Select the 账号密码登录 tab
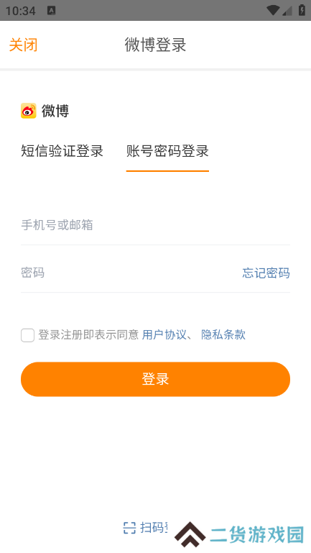Viewport: 311px width, 553px height. tap(167, 151)
